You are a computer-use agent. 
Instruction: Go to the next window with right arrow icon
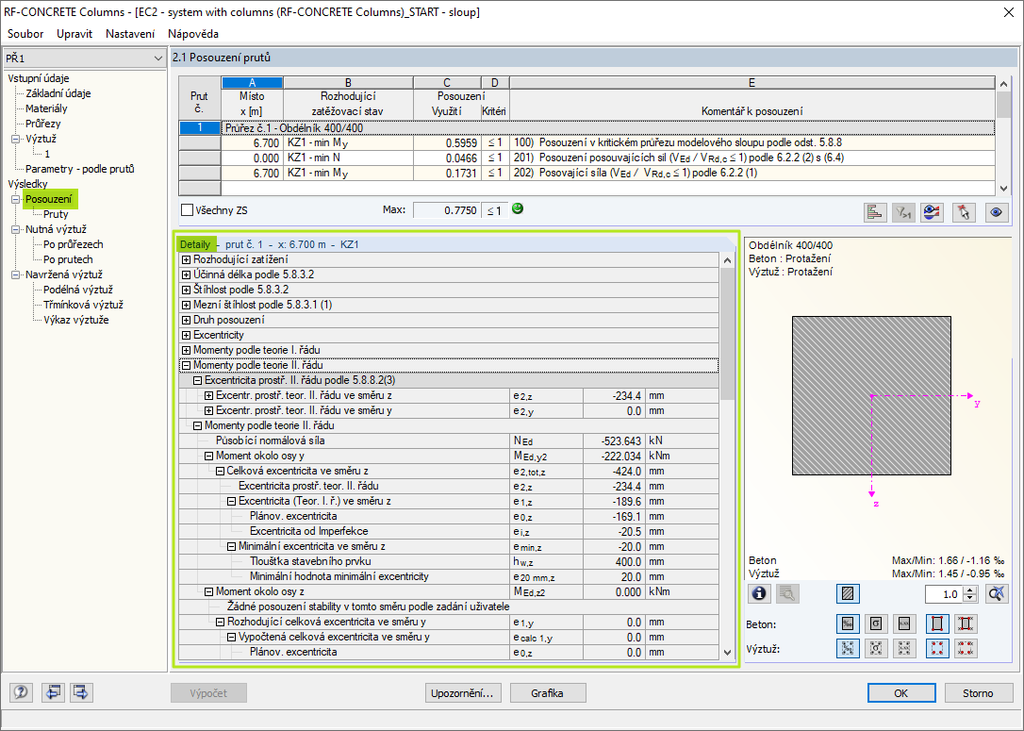coord(81,691)
